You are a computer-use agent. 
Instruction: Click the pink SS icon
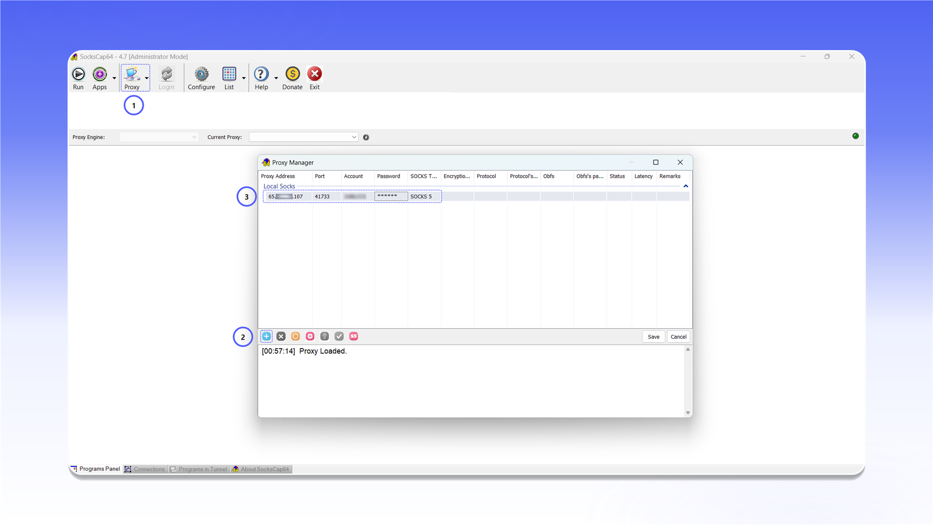click(354, 336)
